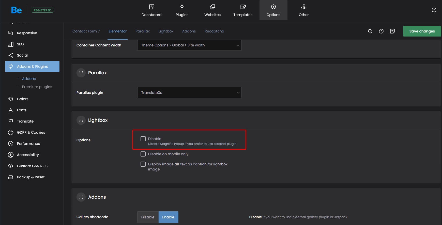Click the Lightbox section heading
The image size is (442, 225).
coord(98,120)
